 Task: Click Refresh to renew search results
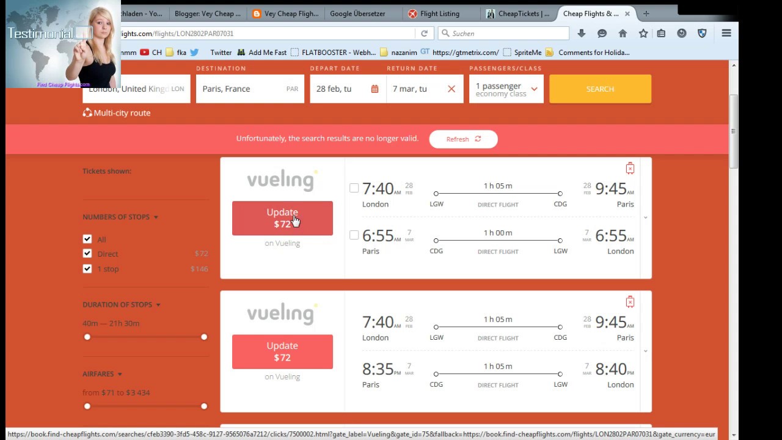click(463, 139)
